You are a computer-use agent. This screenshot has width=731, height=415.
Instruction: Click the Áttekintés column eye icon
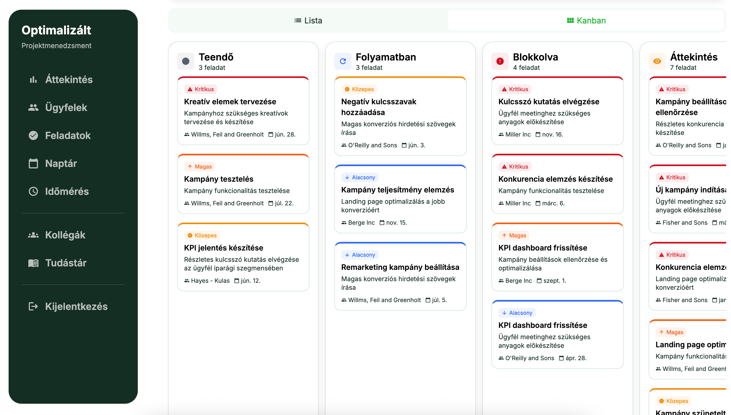[x=657, y=61]
